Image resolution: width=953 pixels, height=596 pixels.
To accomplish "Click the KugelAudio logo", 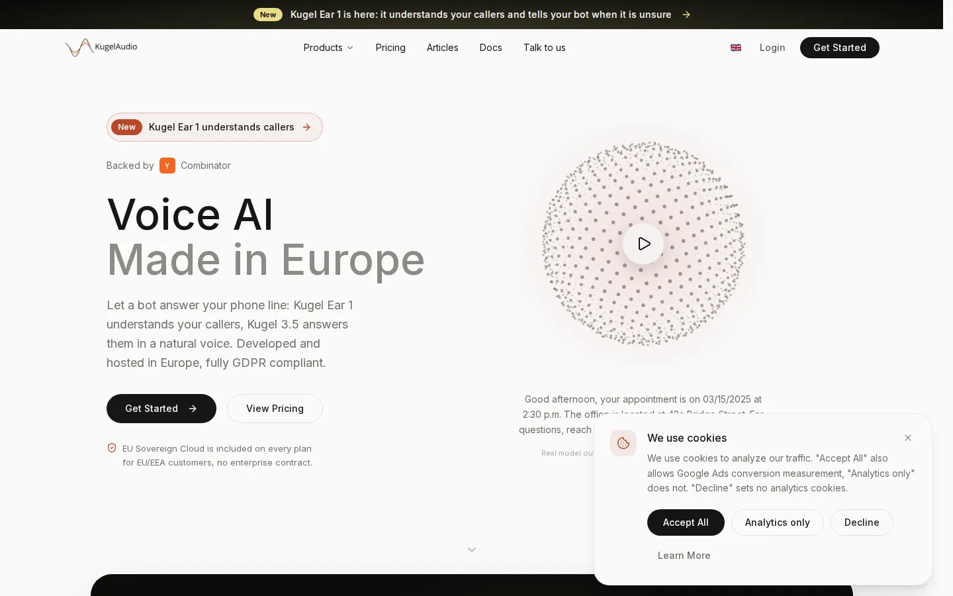I will (101, 47).
